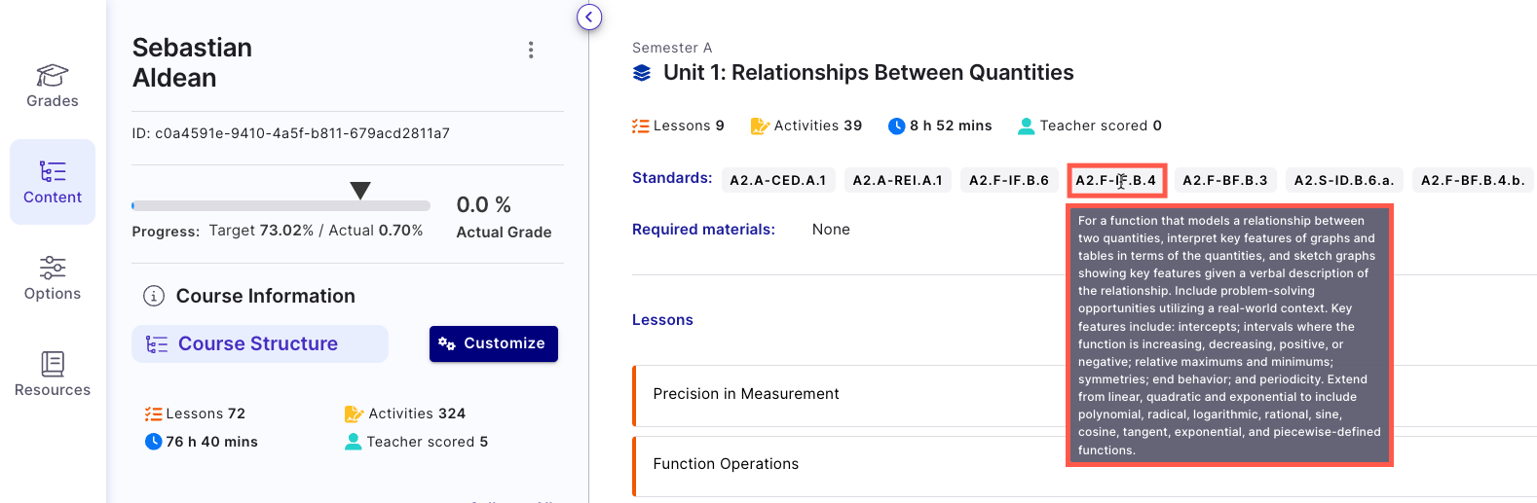This screenshot has width=1537, height=503.
Task: Collapse the student panel with the chevron arrow
Action: point(589,17)
